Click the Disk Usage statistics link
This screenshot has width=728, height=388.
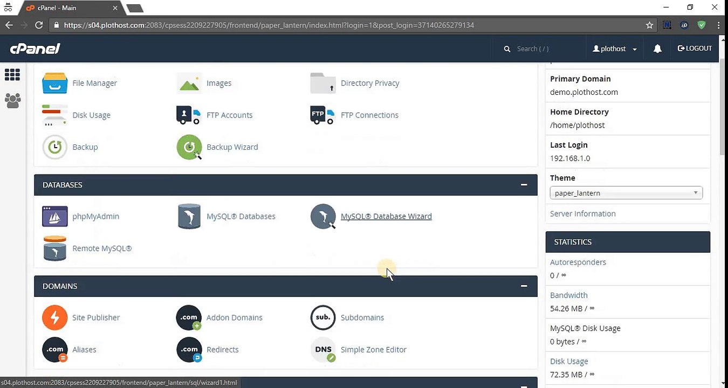click(569, 361)
